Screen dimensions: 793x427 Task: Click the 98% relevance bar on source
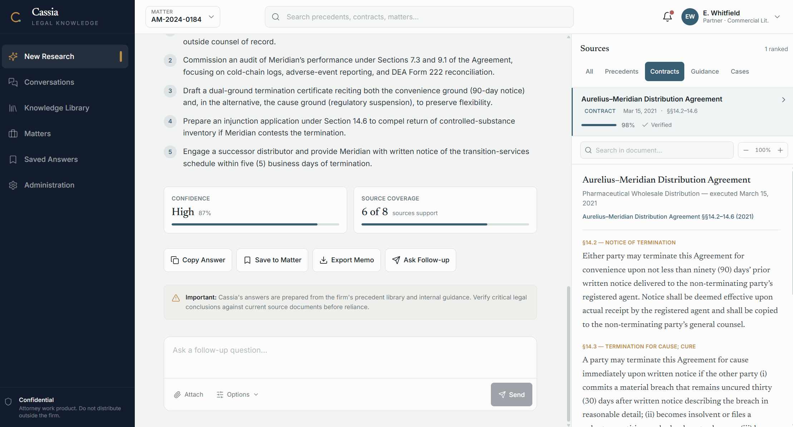(599, 125)
